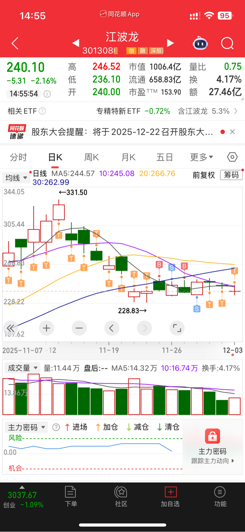Image resolution: width=245 pixels, height=532 pixels.
Task: Zoom in the K-line with plus button
Action: click(47, 328)
